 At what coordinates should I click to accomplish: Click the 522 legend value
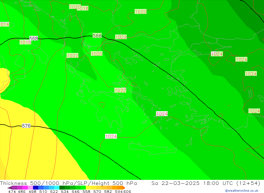tap(54, 191)
